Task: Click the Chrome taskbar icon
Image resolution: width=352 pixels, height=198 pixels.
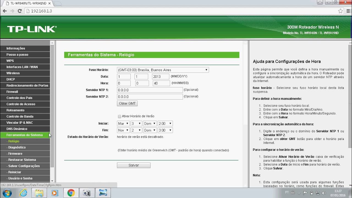Action: (x=71, y=193)
